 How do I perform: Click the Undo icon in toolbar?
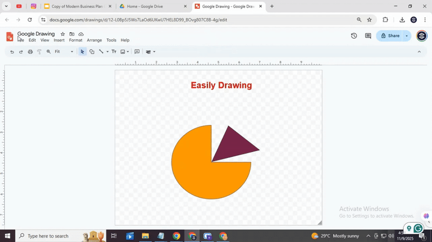click(x=12, y=52)
